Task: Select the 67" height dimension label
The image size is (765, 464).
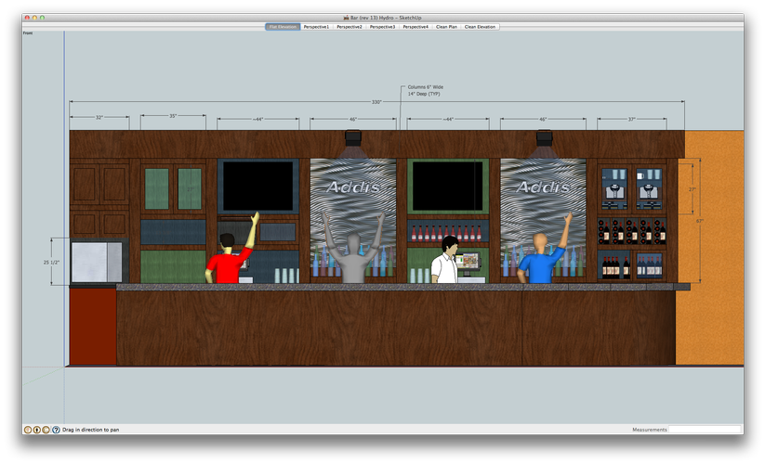Action: pos(700,221)
